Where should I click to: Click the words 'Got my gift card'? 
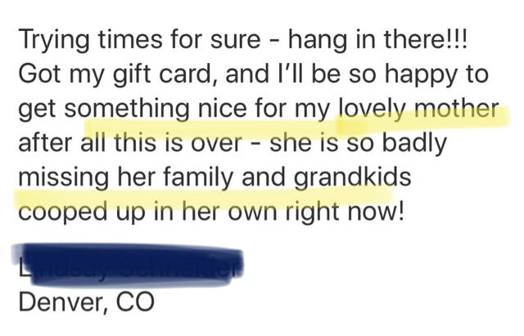pyautogui.click(x=115, y=74)
